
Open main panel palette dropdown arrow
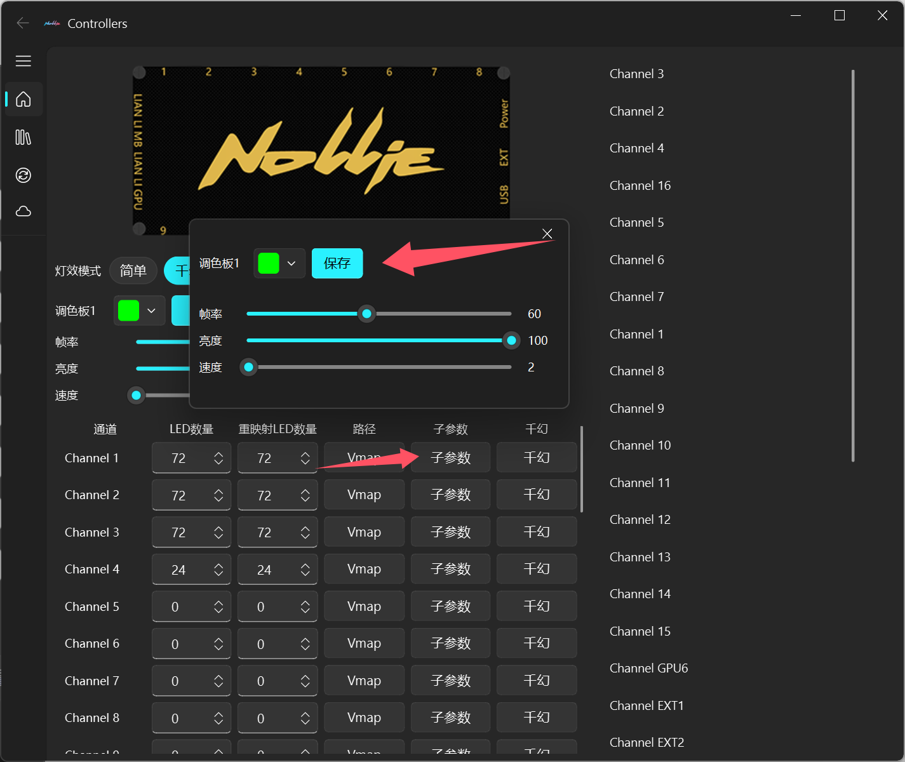point(151,311)
